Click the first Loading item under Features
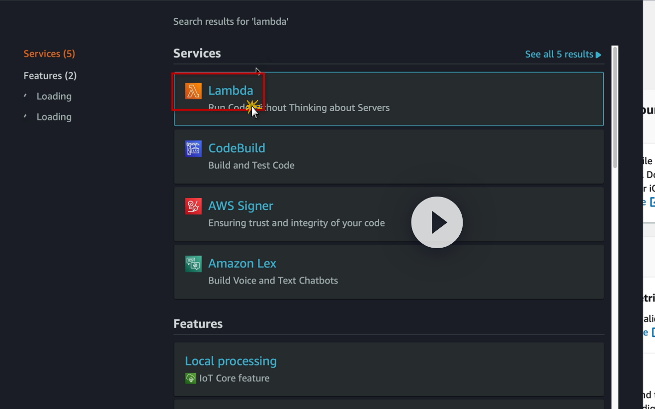 [54, 96]
